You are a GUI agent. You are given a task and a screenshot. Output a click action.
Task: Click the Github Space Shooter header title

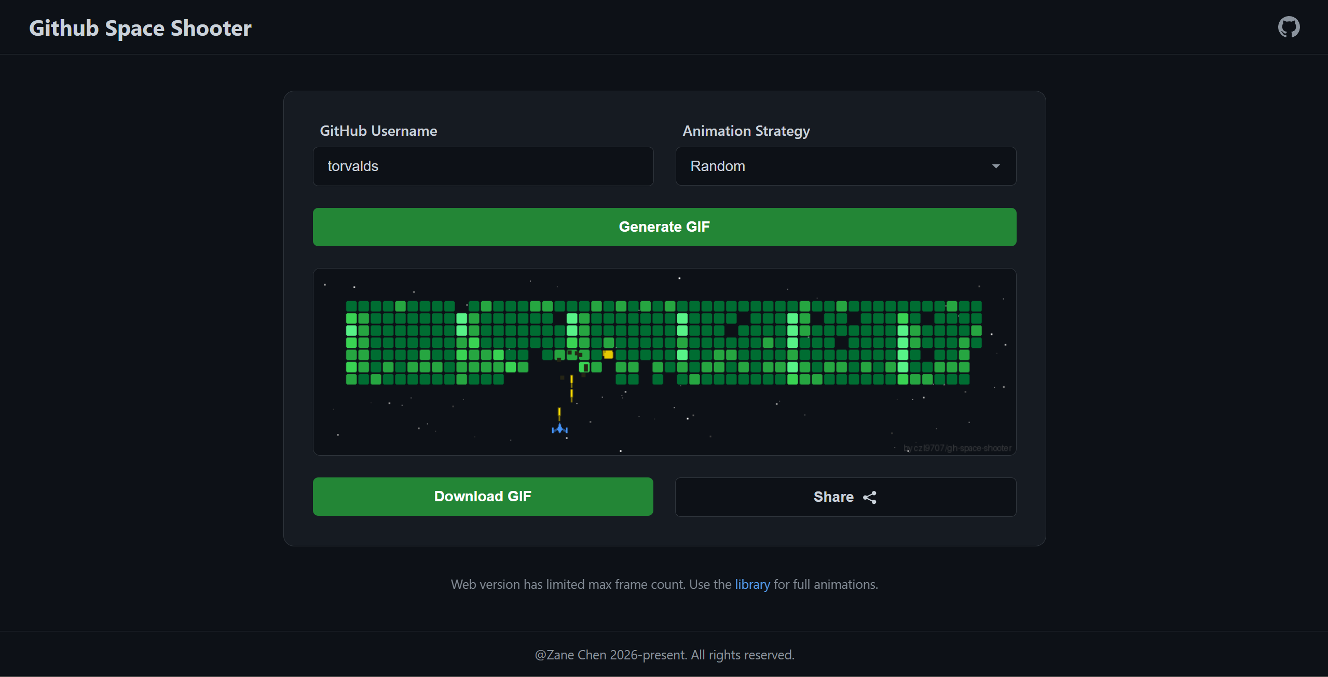(x=140, y=27)
